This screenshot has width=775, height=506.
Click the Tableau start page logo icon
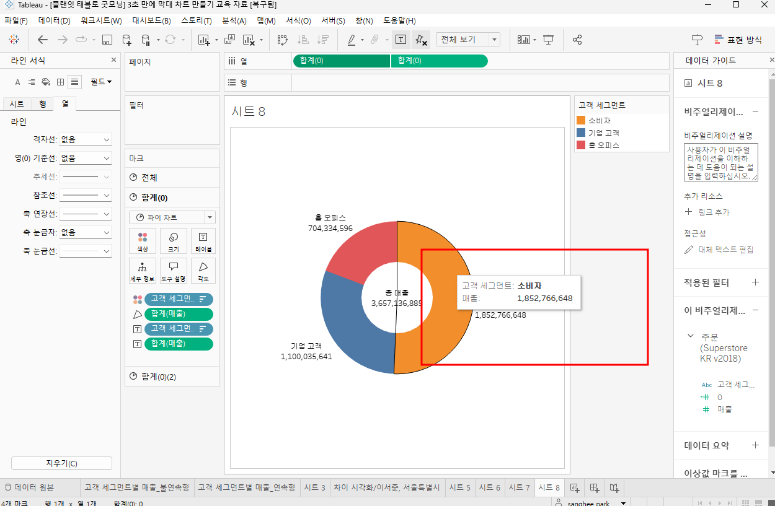point(14,40)
